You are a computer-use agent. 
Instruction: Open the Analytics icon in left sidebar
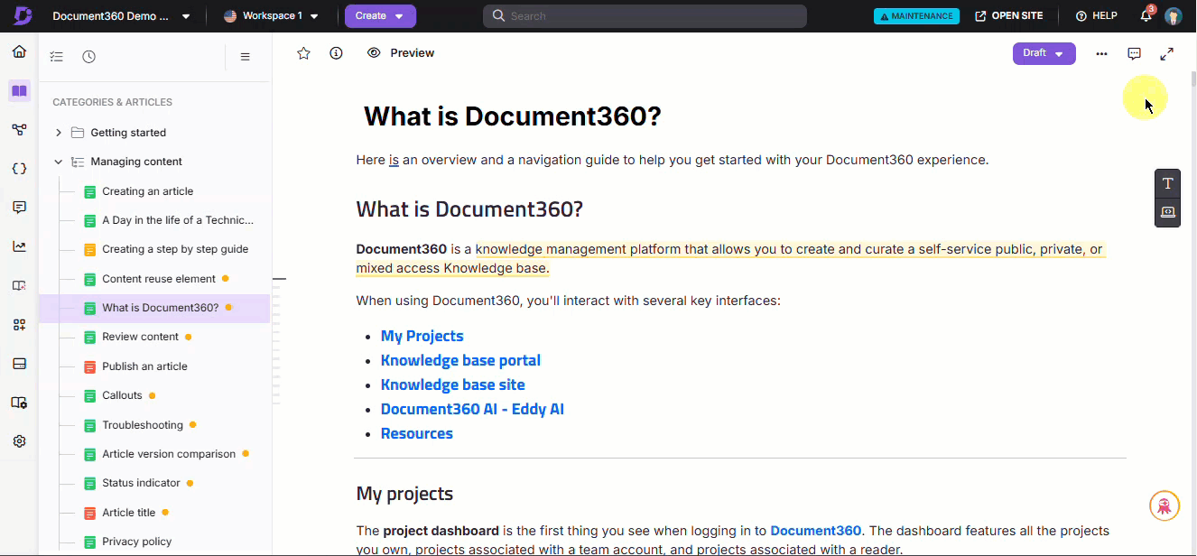coord(19,246)
